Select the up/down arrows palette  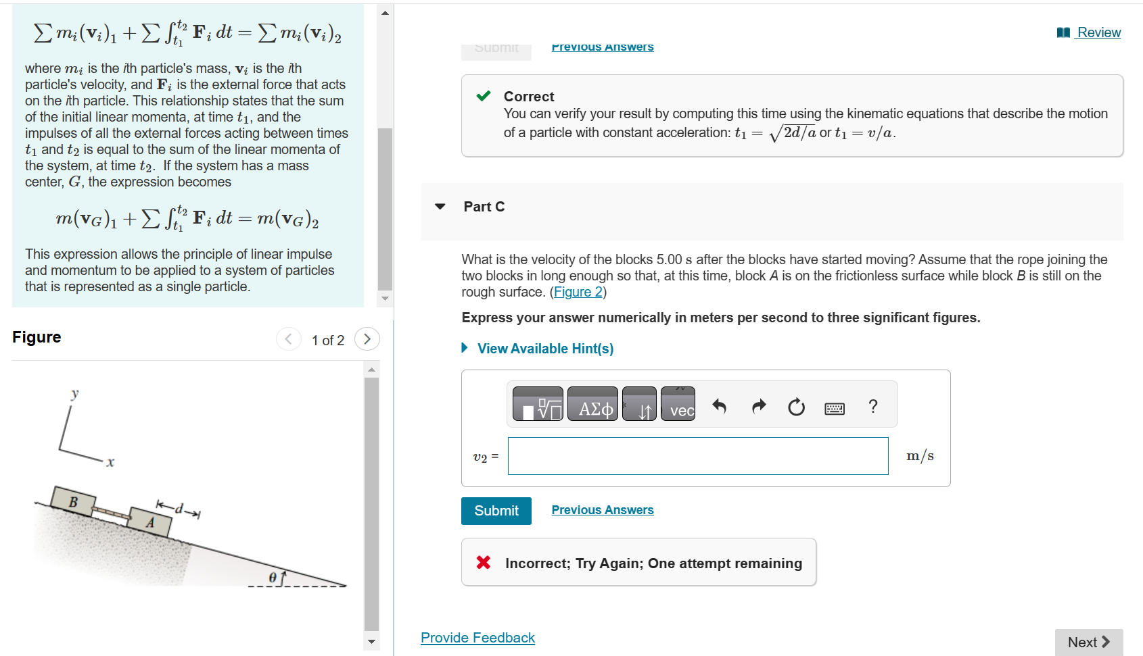639,404
